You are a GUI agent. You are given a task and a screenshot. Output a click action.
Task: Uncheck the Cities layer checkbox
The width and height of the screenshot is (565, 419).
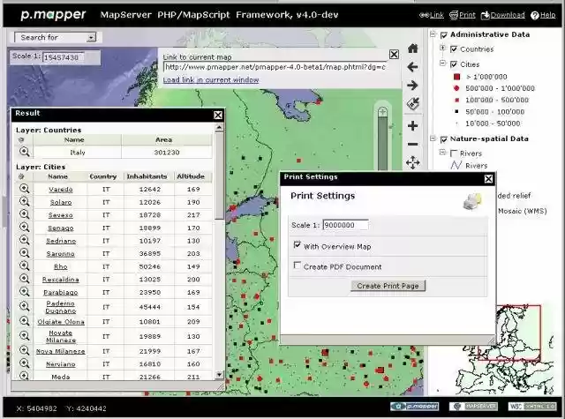click(454, 64)
